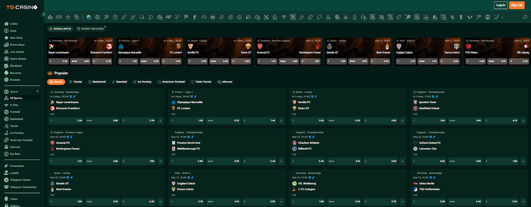531x207 pixels.
Task: Select the Tennis tab under Popular
Action: tap(76, 82)
